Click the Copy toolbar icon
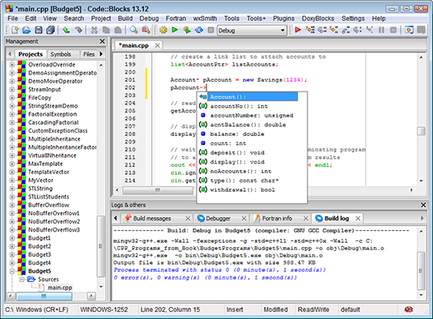The height and width of the screenshot is (319, 433). pyautogui.click(x=106, y=30)
